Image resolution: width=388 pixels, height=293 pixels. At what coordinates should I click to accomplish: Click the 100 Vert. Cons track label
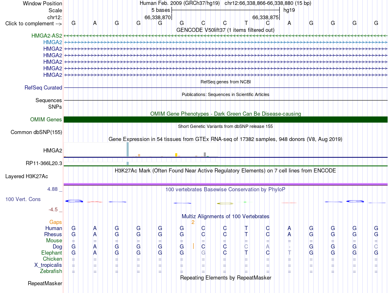pyautogui.click(x=23, y=199)
